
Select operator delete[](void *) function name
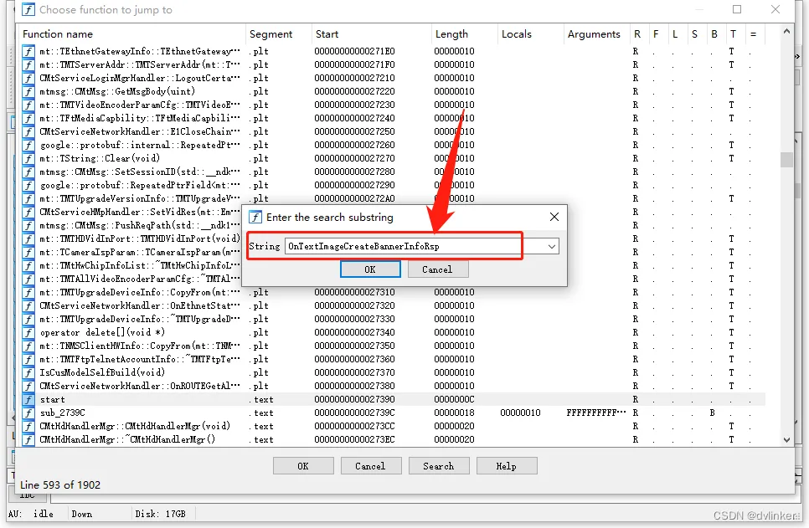[x=102, y=332]
